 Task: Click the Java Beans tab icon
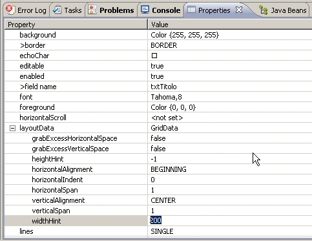(x=263, y=10)
